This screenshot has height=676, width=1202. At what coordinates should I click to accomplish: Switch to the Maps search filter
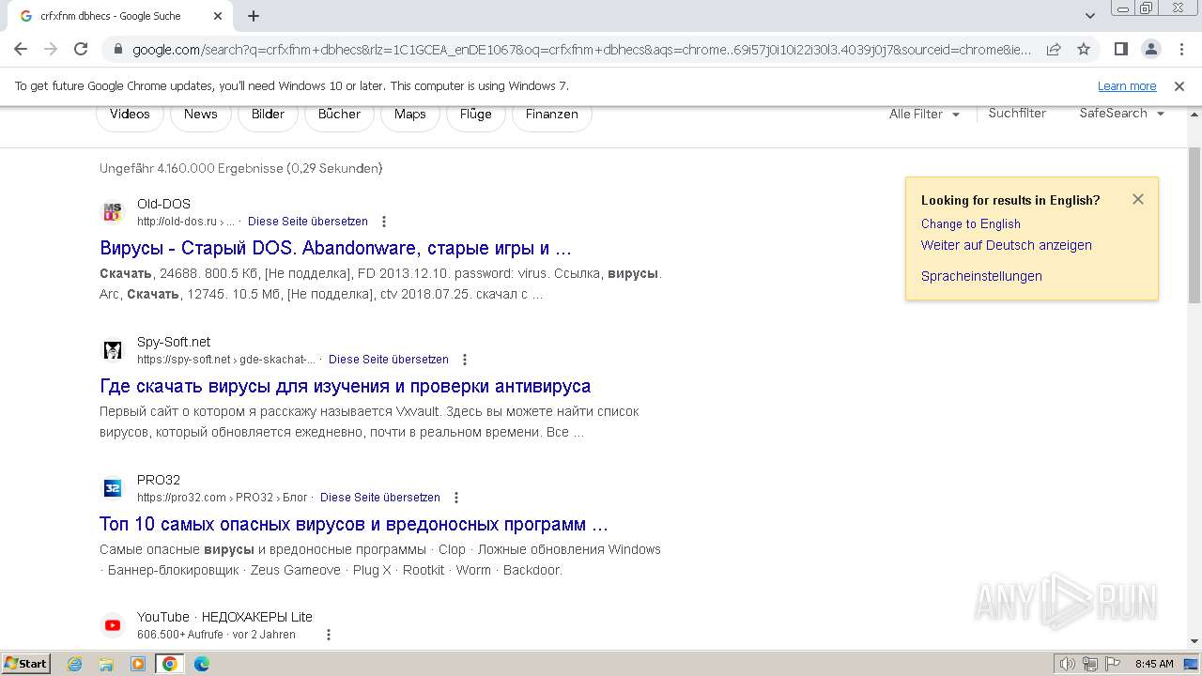tap(410, 115)
